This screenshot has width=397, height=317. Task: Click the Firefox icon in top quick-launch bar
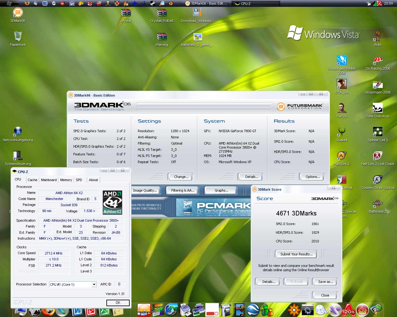[27, 3]
